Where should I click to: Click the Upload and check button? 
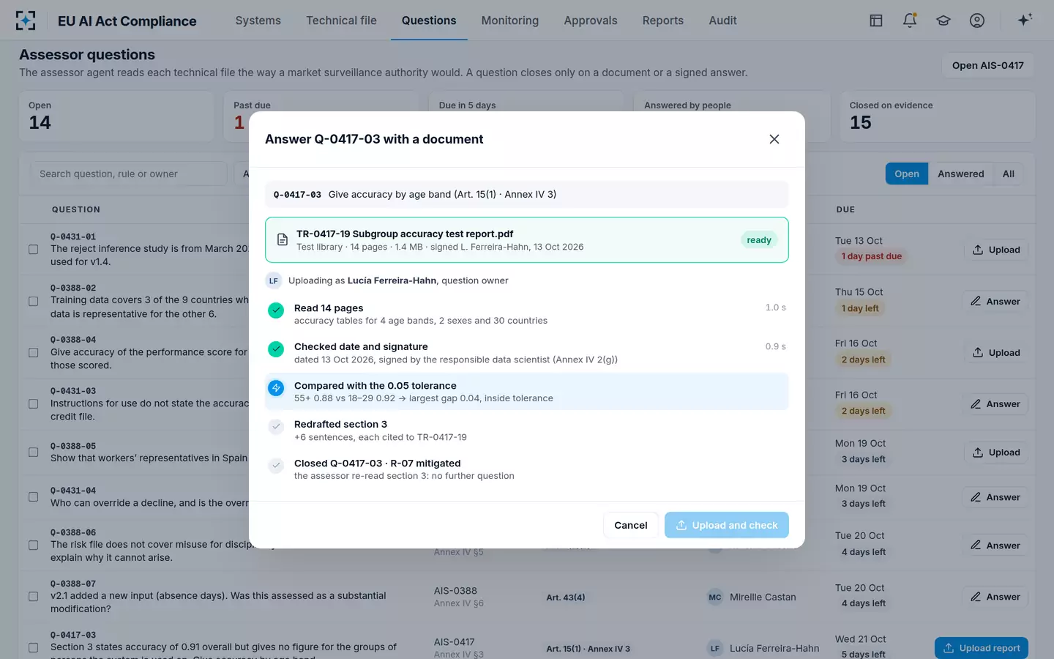tap(727, 525)
